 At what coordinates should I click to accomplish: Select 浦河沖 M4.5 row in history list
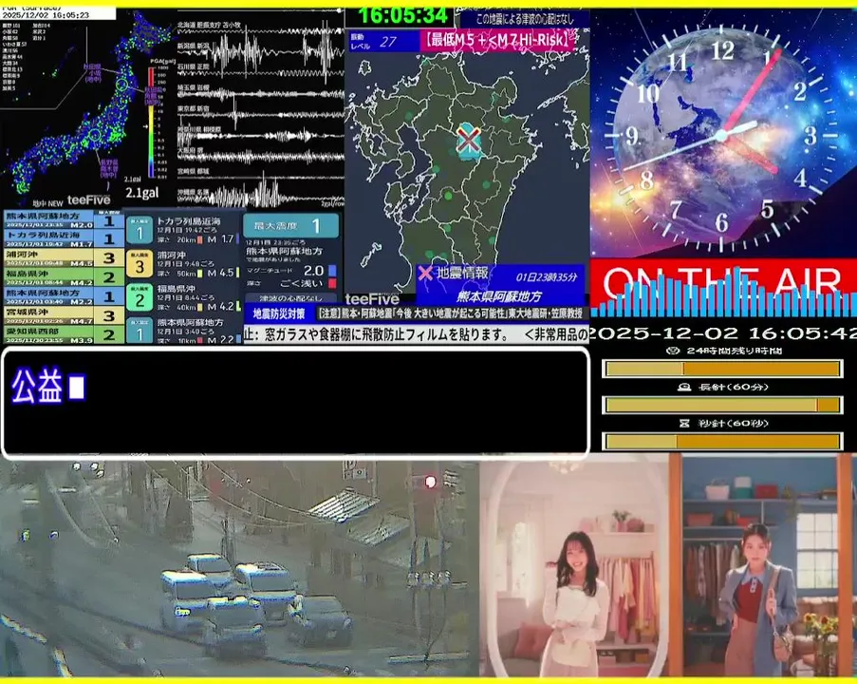click(x=64, y=257)
